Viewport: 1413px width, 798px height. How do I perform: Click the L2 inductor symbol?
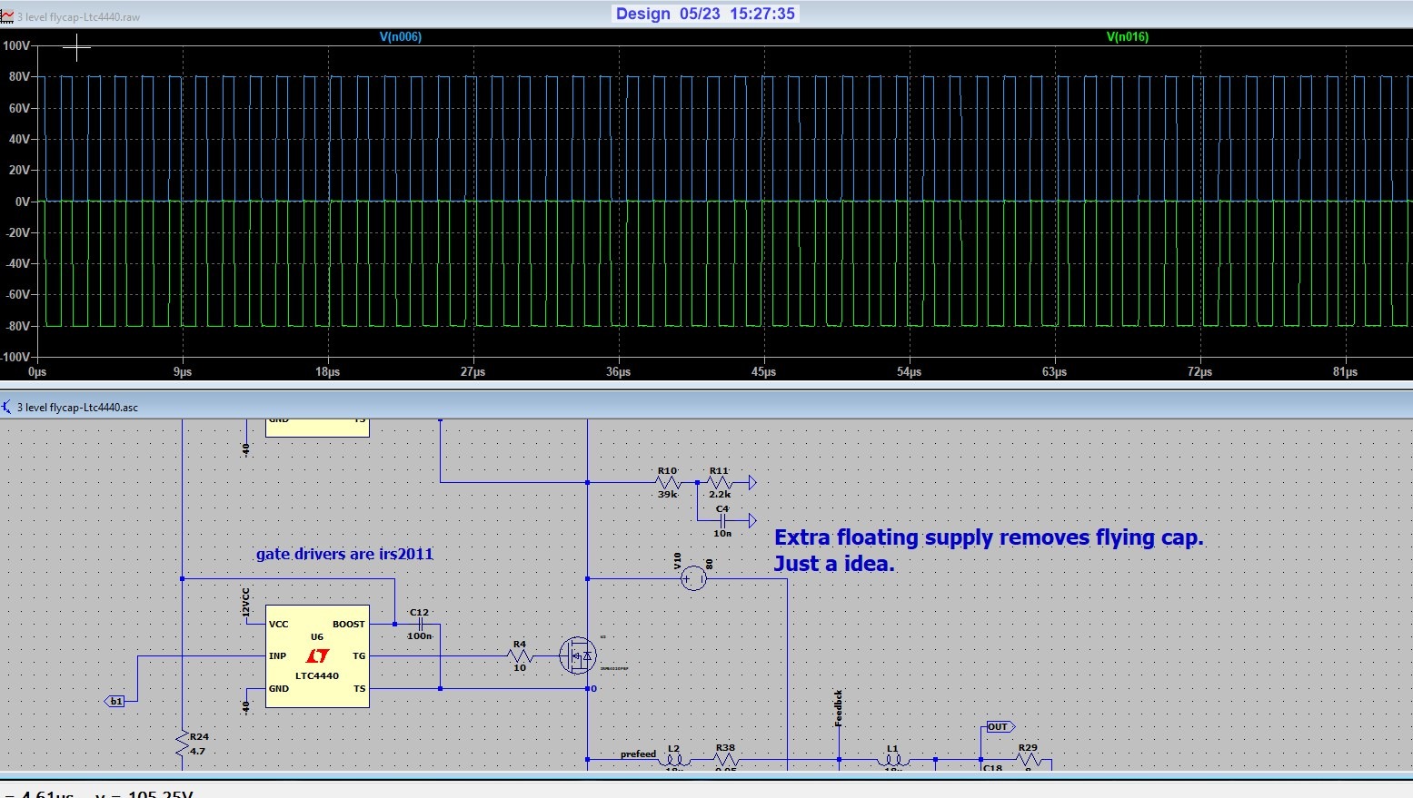coord(673,759)
